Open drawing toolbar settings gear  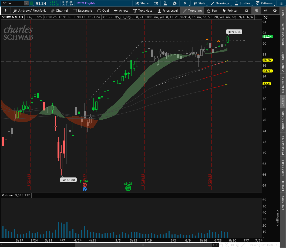click(275, 11)
